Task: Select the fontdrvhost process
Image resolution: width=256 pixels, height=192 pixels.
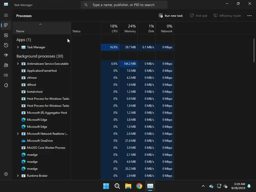Action: pos(93,92)
